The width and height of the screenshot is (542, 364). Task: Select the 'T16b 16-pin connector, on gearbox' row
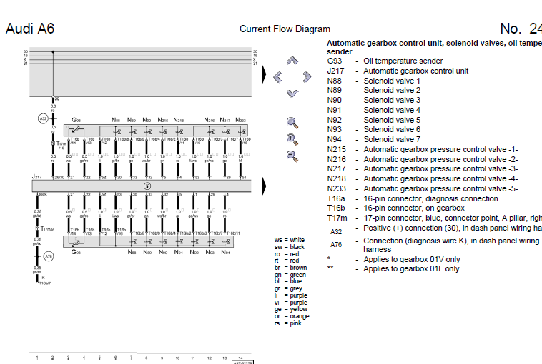[396, 208]
